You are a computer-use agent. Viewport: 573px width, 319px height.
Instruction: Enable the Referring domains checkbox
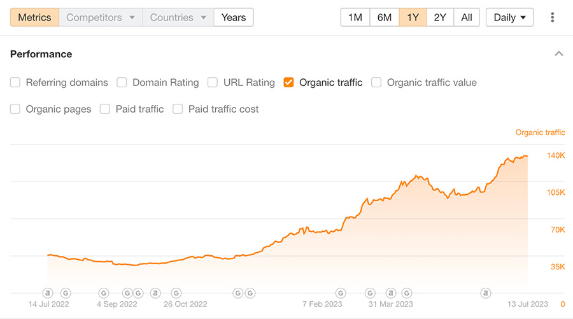15,82
